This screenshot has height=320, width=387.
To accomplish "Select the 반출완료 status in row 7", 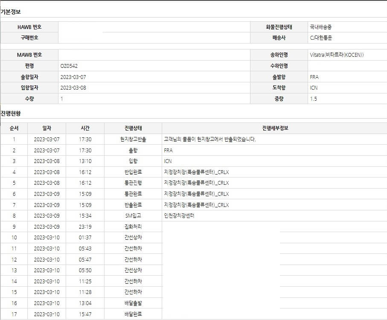I will point(133,205).
